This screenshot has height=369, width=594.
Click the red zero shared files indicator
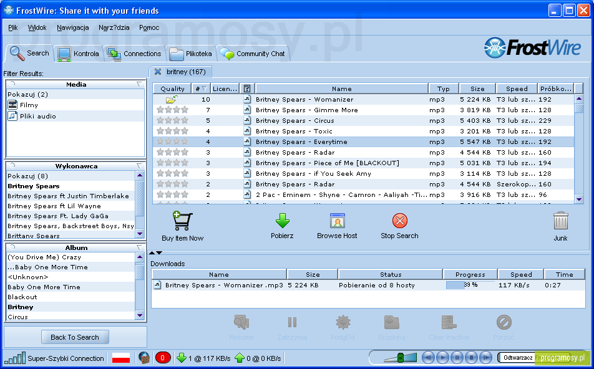point(163,358)
